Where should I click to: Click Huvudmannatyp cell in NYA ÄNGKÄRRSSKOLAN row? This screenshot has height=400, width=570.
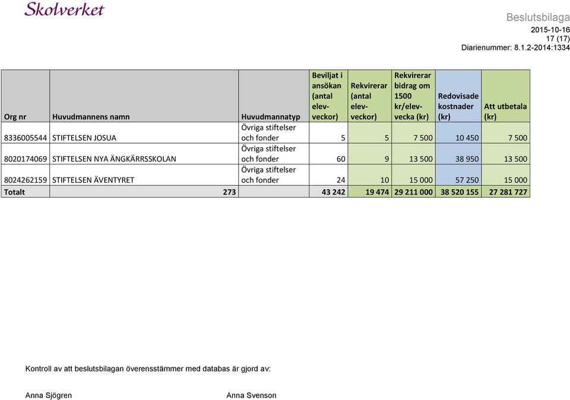point(274,154)
